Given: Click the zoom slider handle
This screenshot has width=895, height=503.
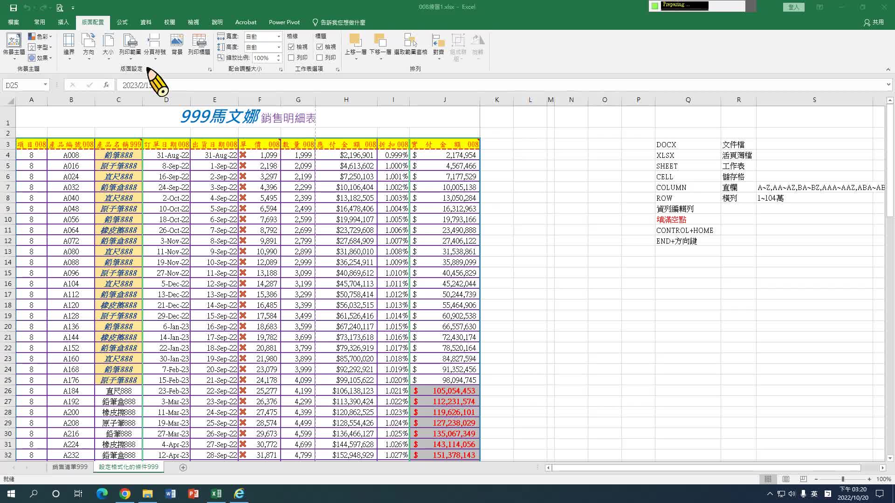Looking at the screenshot, I should tap(843, 479).
